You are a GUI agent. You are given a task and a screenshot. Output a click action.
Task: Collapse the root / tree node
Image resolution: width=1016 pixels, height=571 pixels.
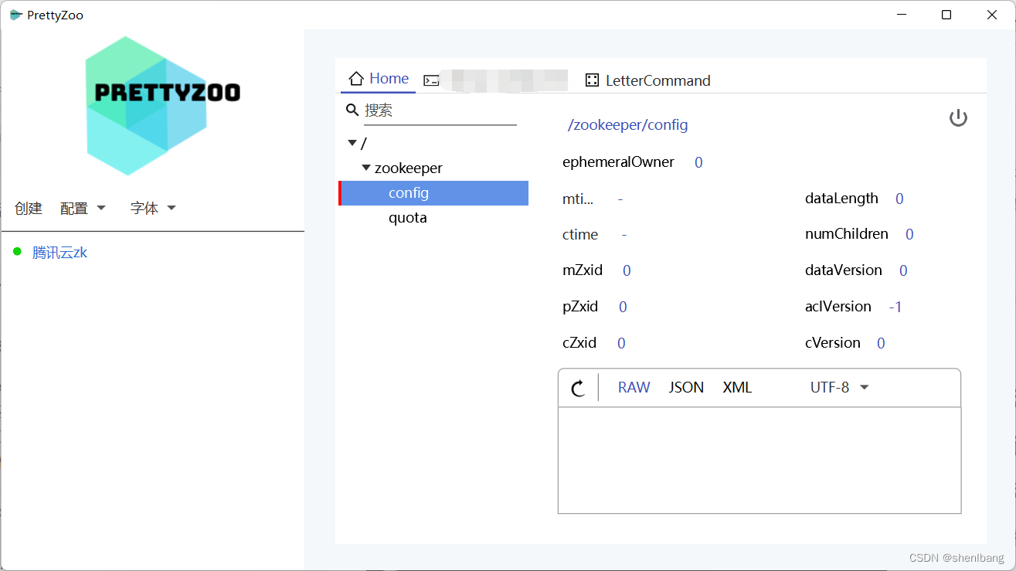point(352,142)
